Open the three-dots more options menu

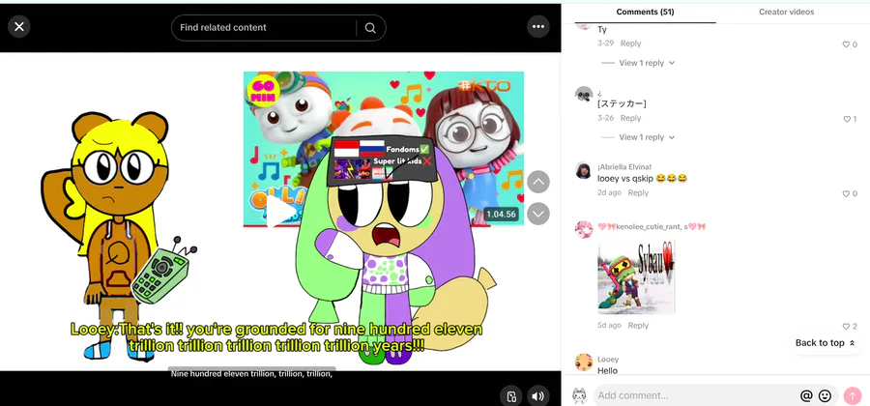coord(537,27)
